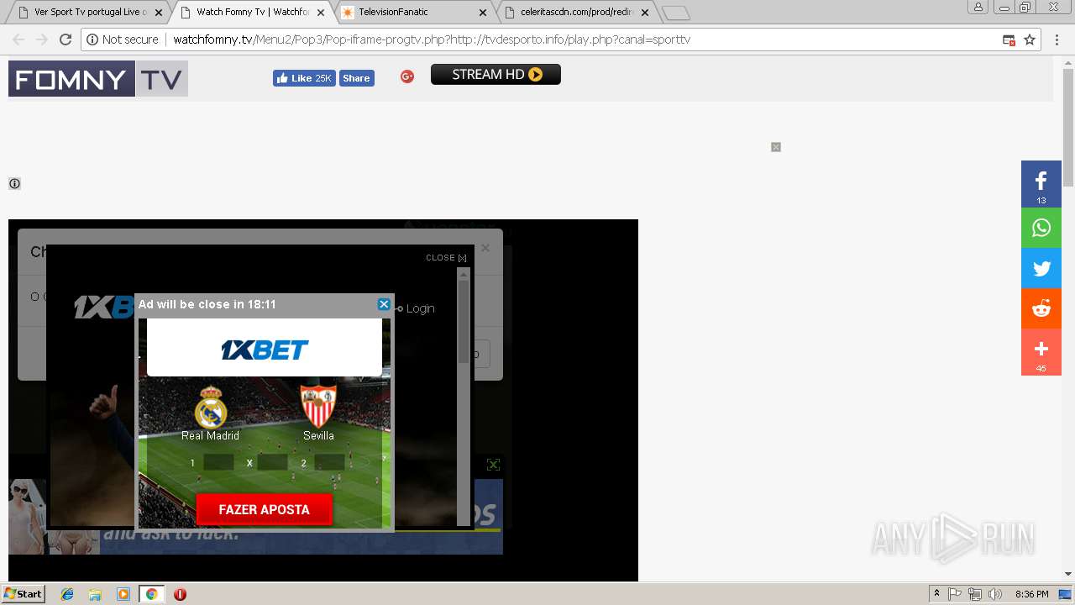Close the celeritascdn.com tab
The image size is (1075, 605).
pos(645,13)
